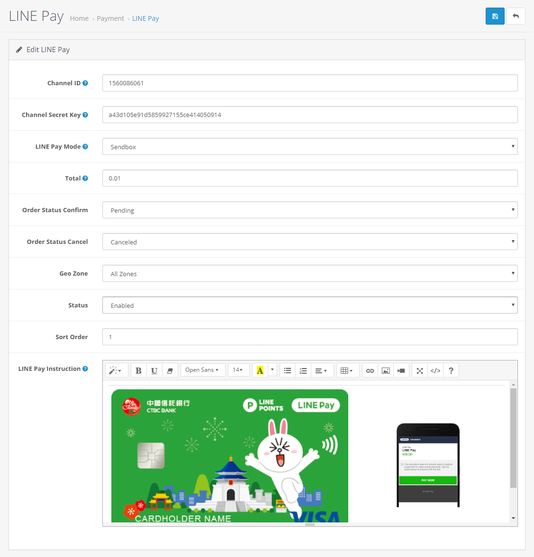Toggle underline formatting in editor
534x557 pixels.
click(154, 370)
